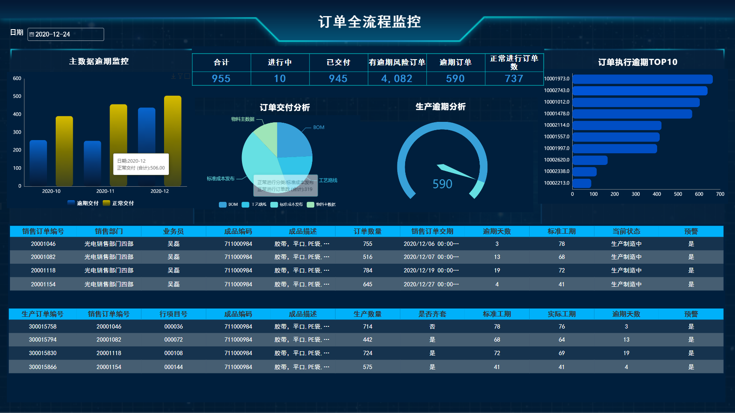735x413 pixels.
Task: Select production order 300015830
Action: 43,353
